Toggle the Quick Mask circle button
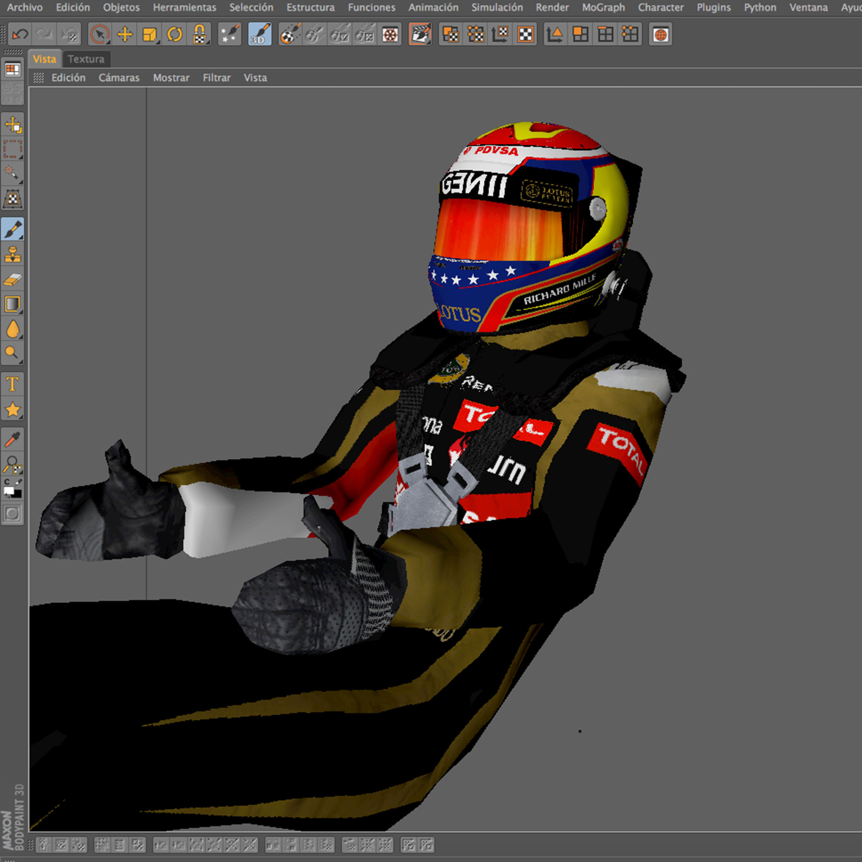The width and height of the screenshot is (862, 862). (12, 514)
